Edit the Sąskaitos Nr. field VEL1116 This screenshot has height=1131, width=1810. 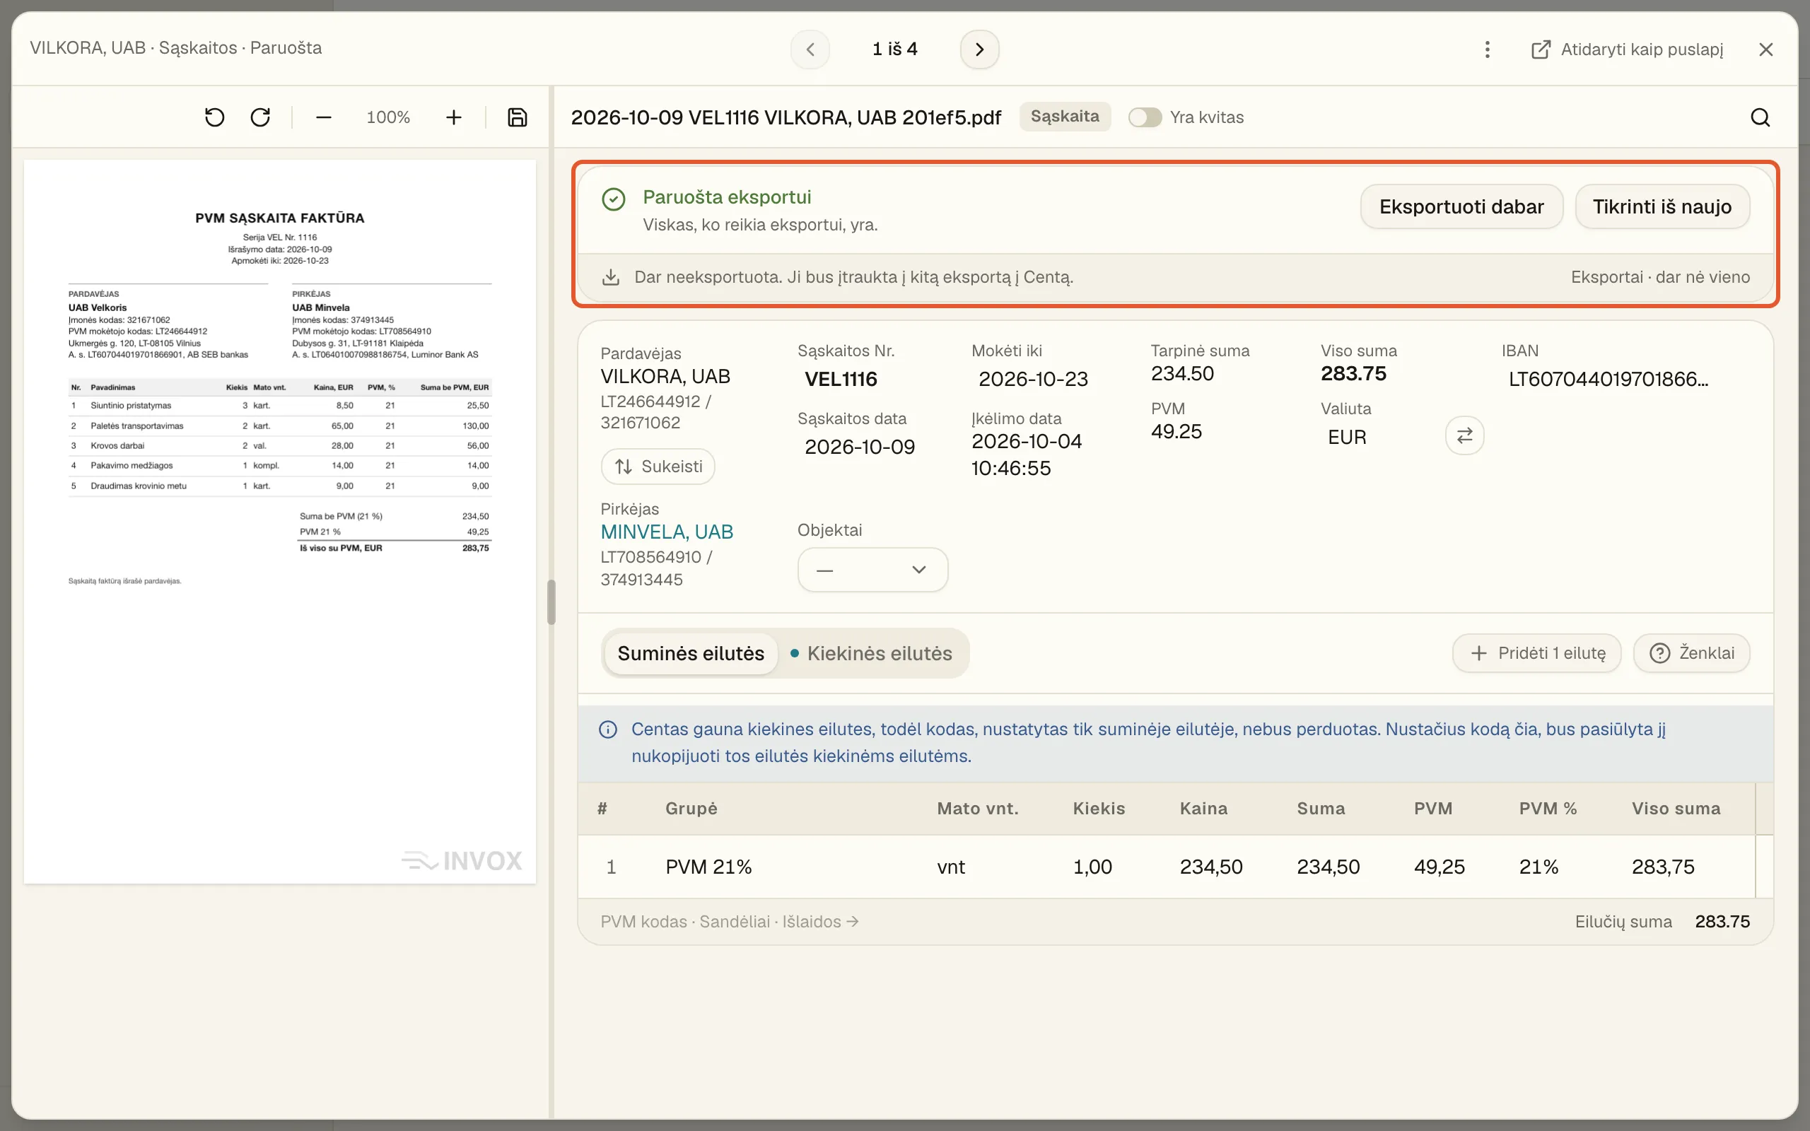pyautogui.click(x=841, y=380)
